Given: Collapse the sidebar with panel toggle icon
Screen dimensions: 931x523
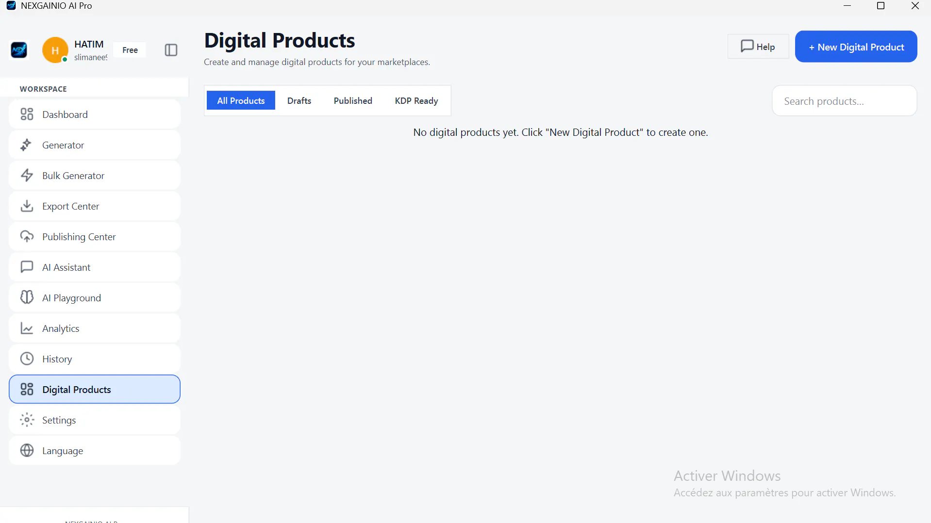Looking at the screenshot, I should click(x=171, y=50).
